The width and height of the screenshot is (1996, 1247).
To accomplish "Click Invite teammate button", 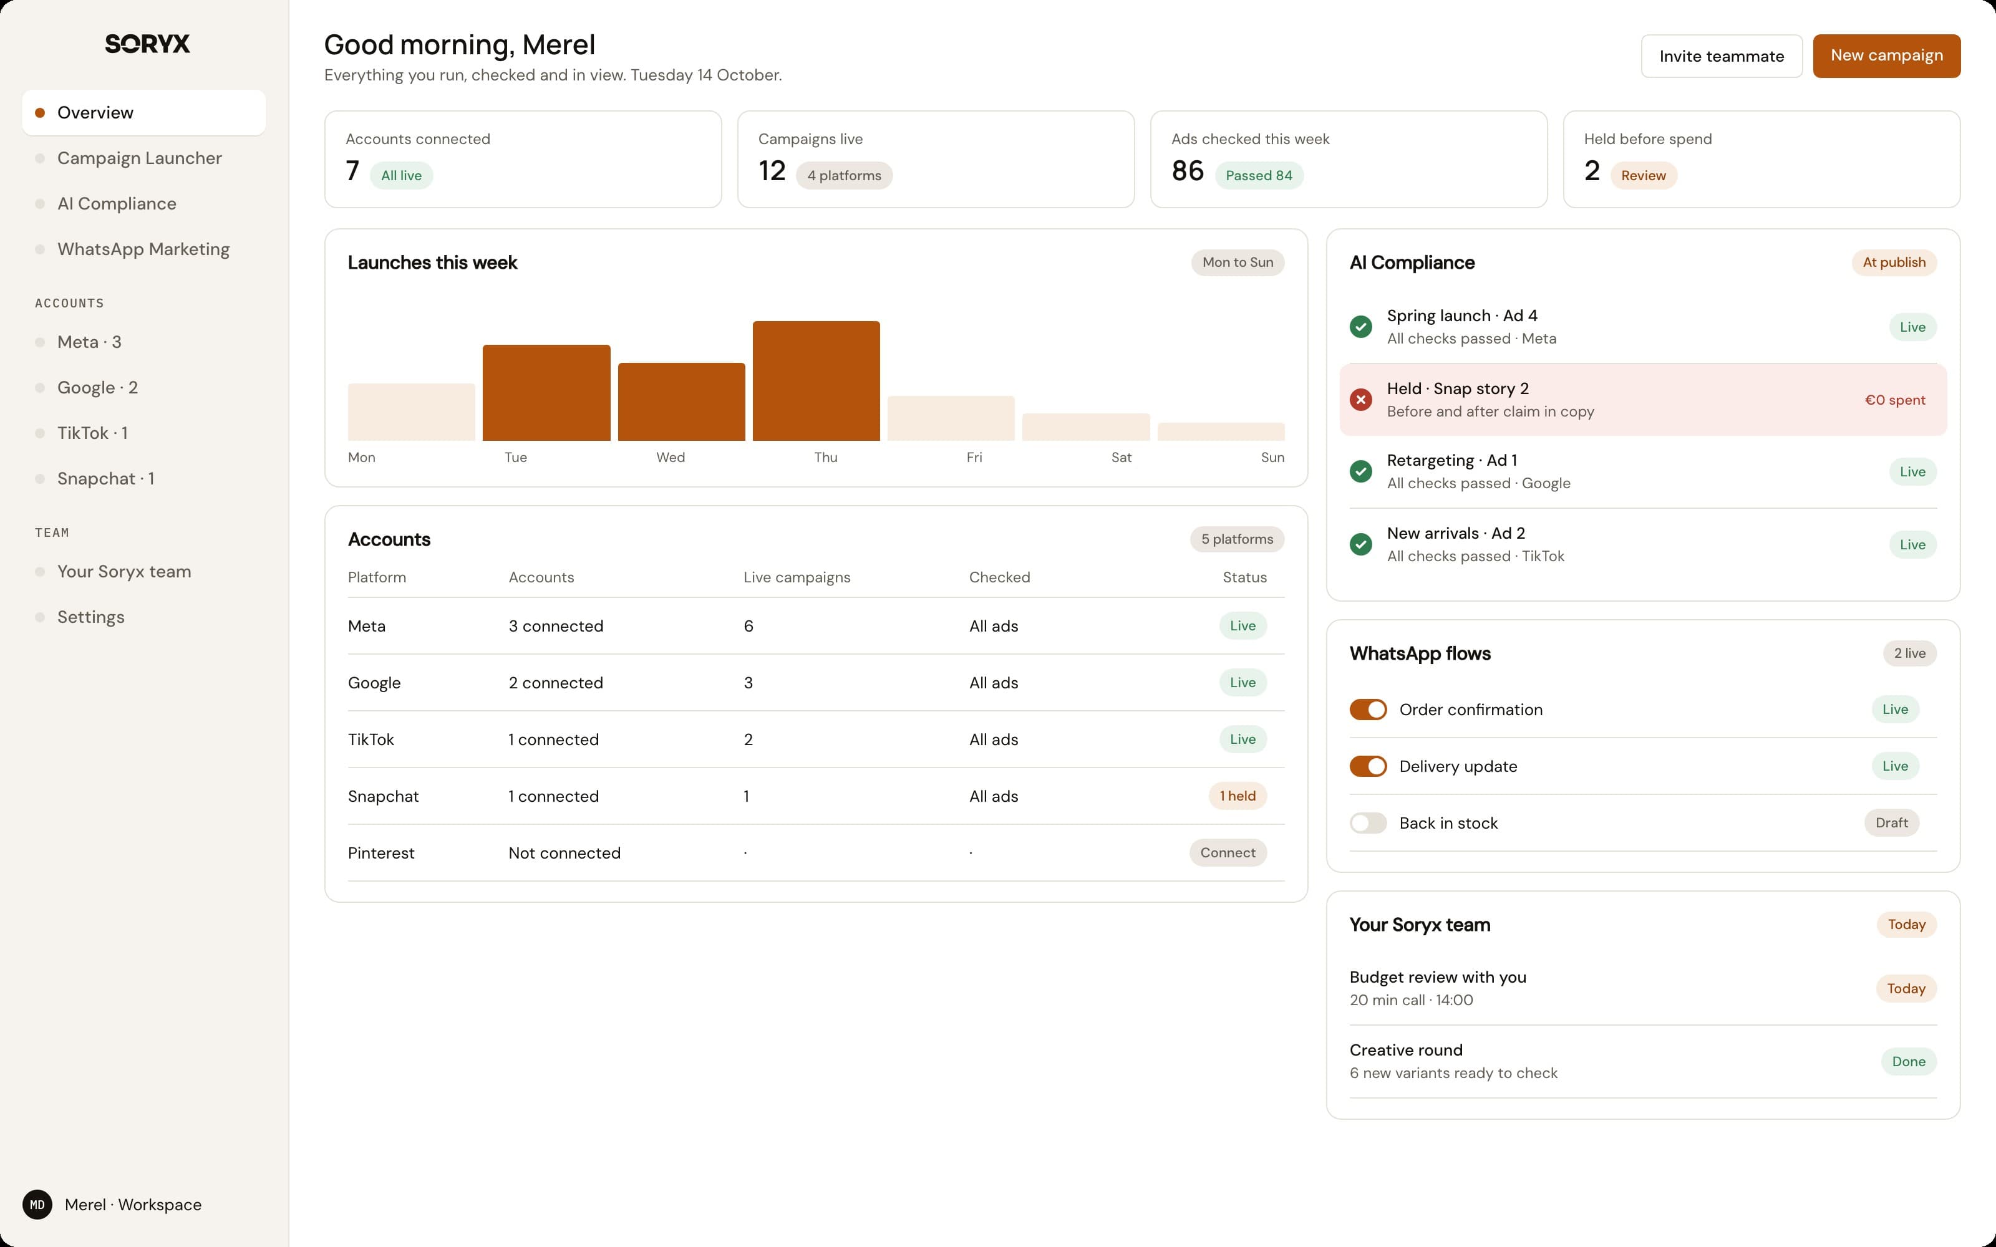I will click(x=1722, y=56).
